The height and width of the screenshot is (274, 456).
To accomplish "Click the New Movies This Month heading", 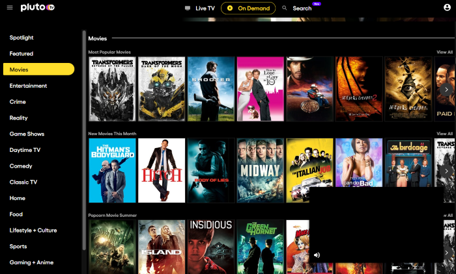I will click(x=112, y=134).
